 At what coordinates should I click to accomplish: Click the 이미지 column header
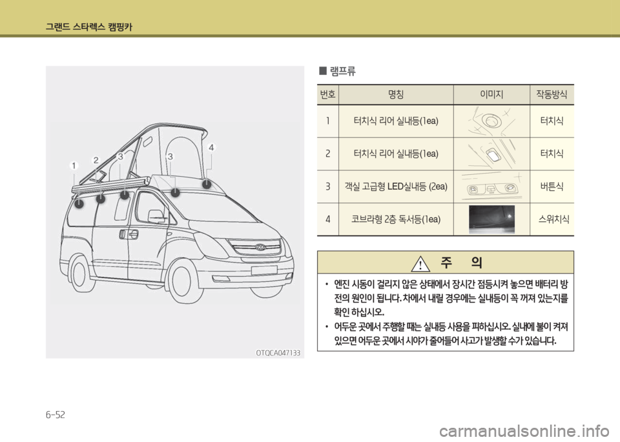[491, 94]
